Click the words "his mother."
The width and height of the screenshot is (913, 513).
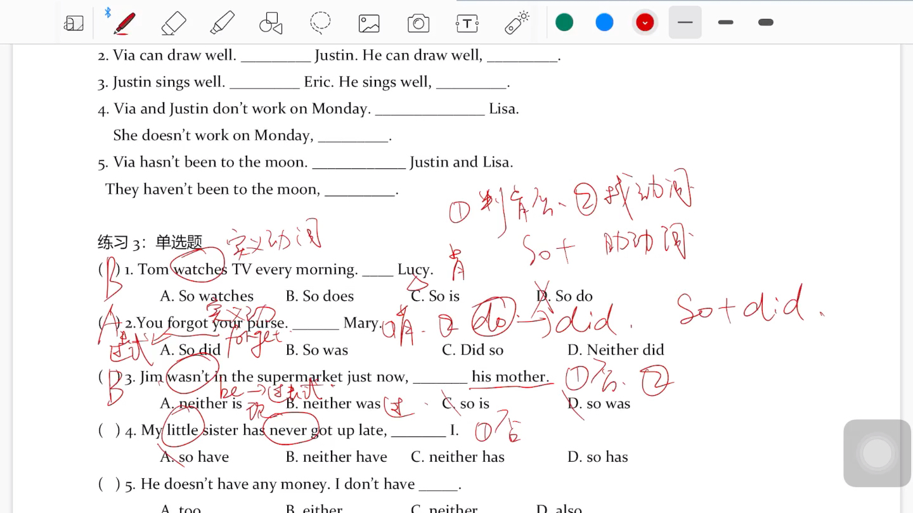click(x=510, y=377)
